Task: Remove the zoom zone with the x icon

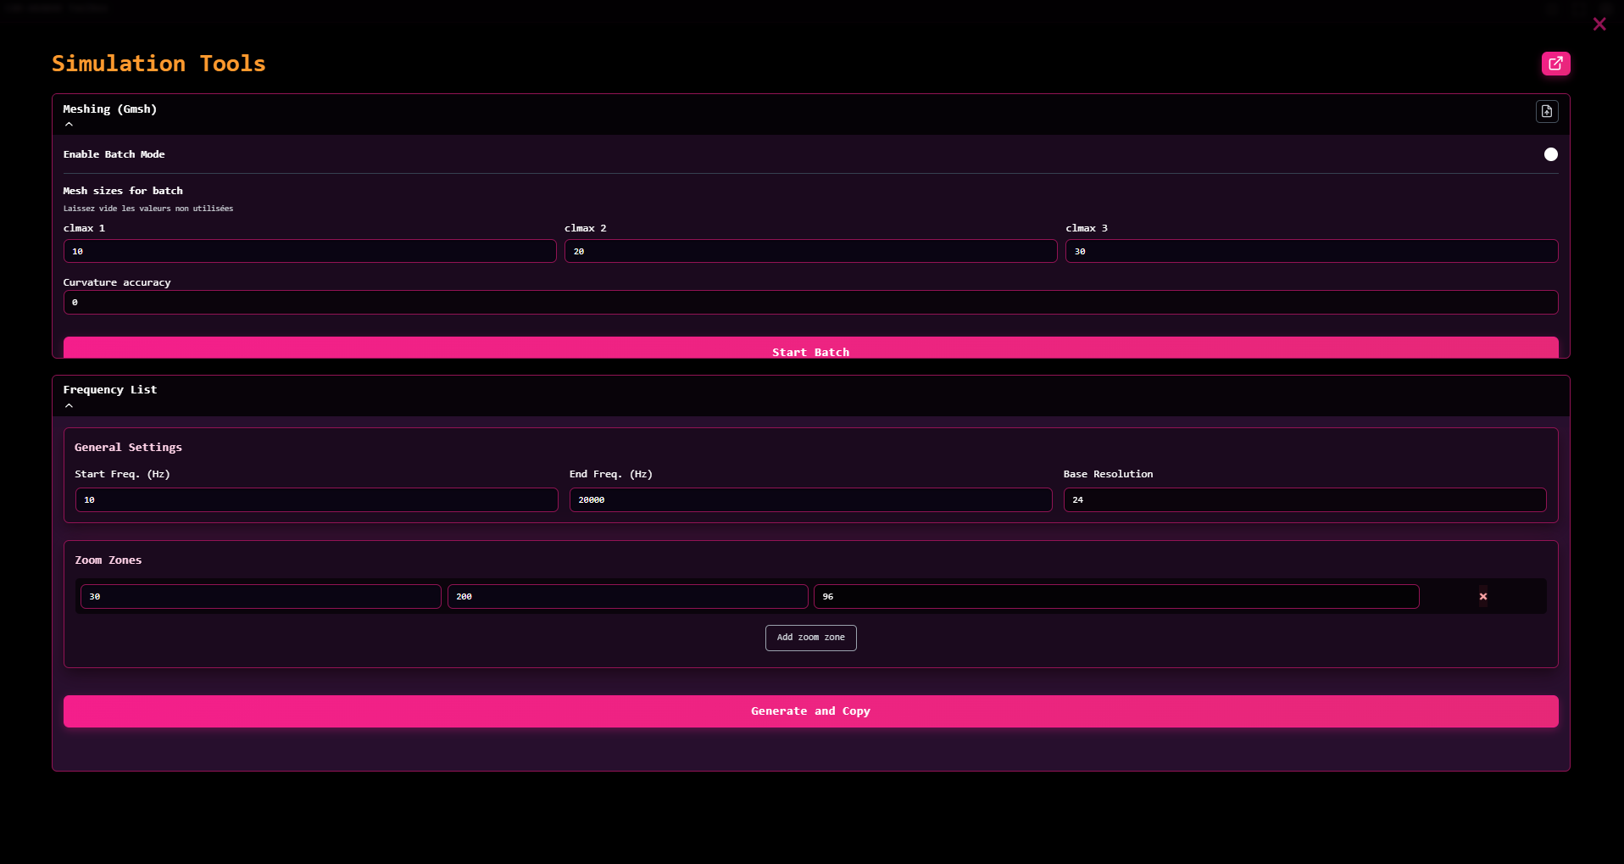Action: tap(1482, 597)
